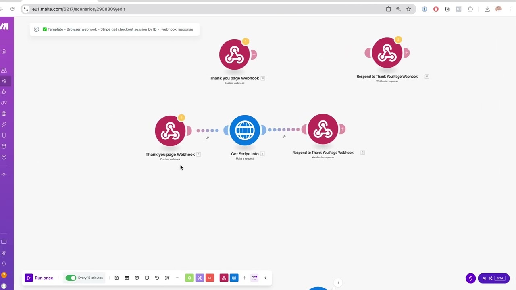Open the three-dots more menu

click(177, 278)
